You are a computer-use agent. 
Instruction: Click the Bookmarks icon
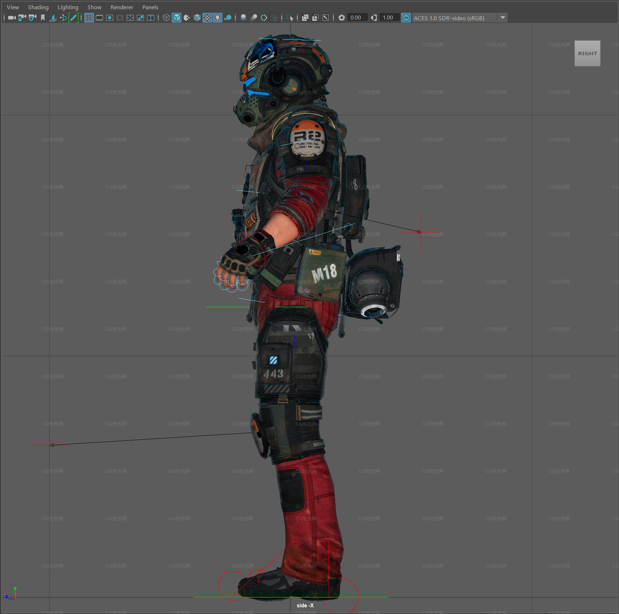pyautogui.click(x=43, y=18)
